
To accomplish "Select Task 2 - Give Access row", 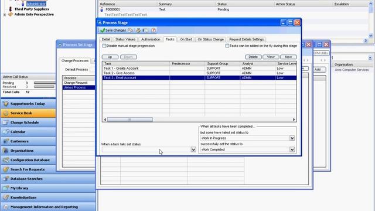I will click(x=199, y=73).
